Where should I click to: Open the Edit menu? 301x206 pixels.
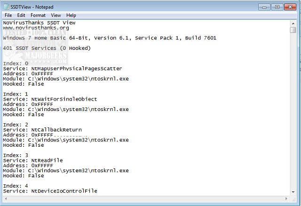tap(21, 15)
